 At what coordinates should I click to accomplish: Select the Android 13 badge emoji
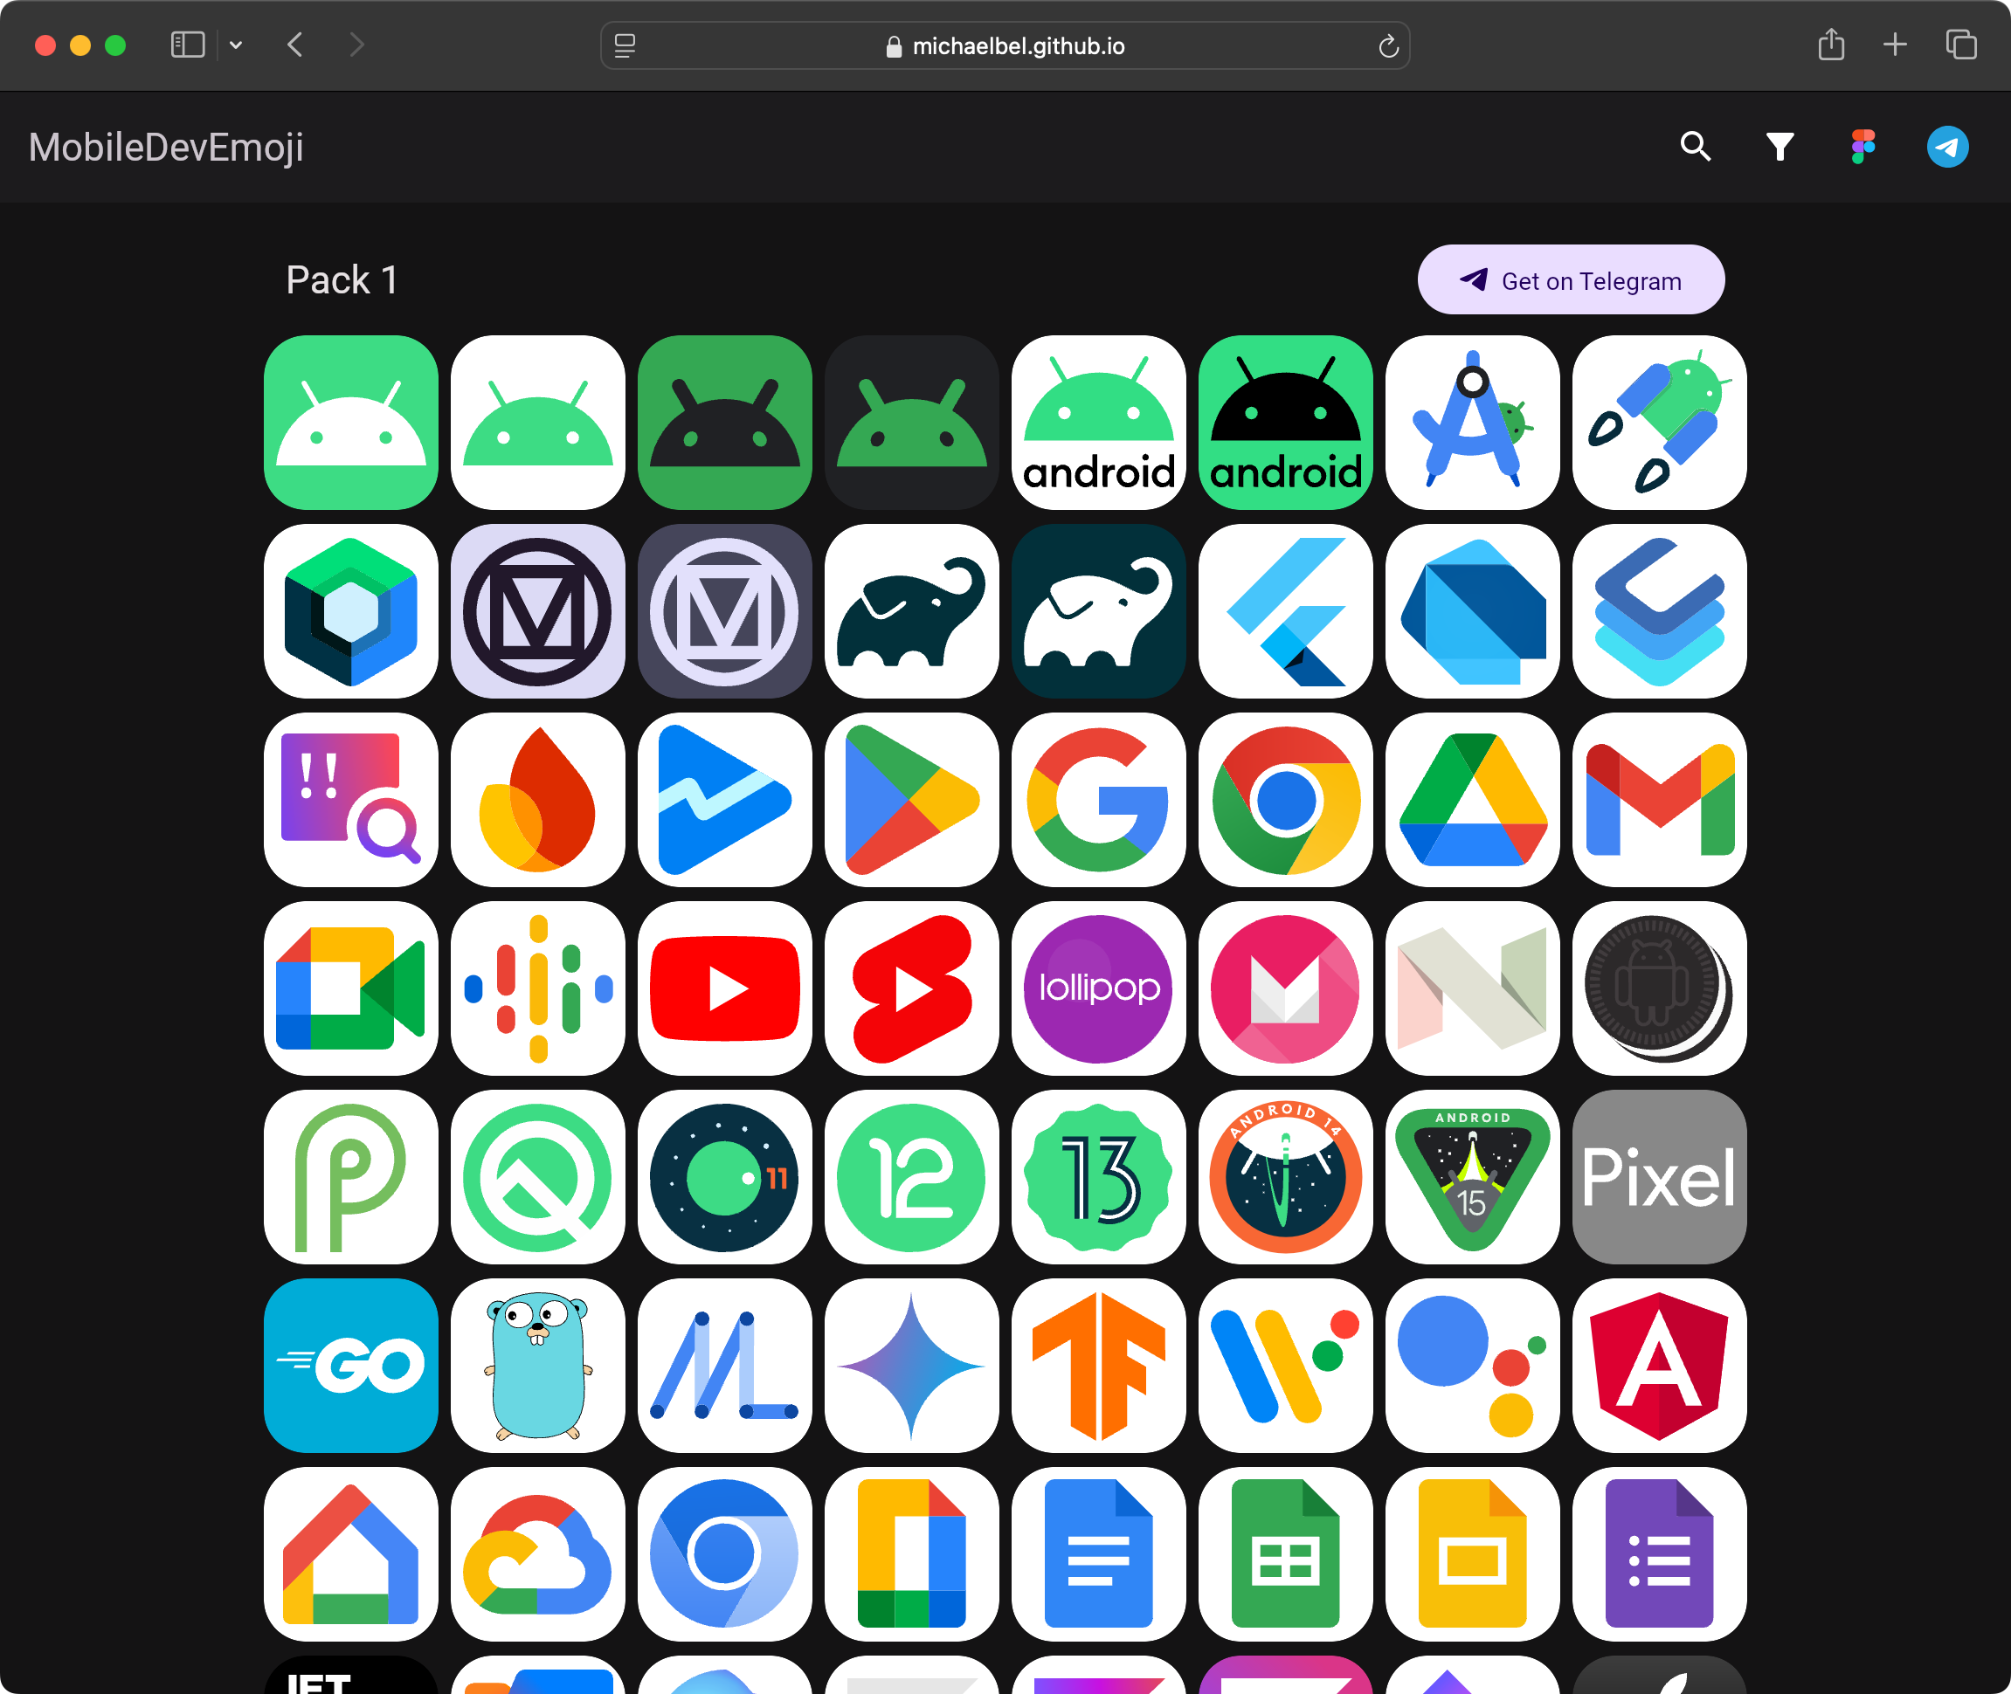(1099, 1177)
